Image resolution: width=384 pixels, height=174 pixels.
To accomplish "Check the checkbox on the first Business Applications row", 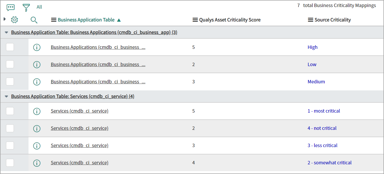I will 10,47.
